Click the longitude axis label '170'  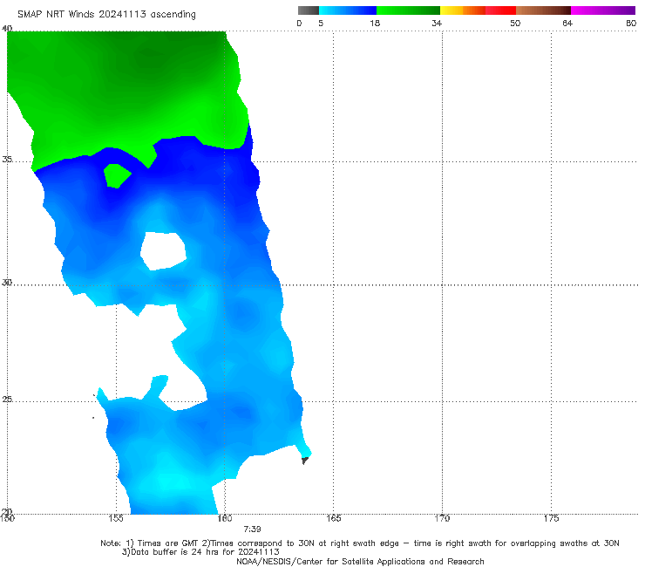[442, 518]
